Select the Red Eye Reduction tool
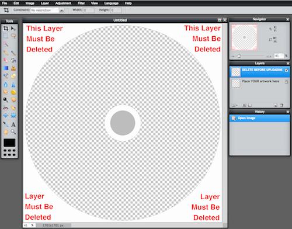 (6, 108)
